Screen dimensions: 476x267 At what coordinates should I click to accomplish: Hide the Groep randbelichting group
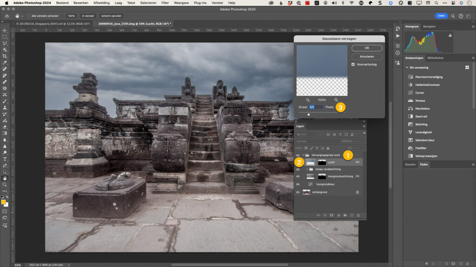point(298,169)
